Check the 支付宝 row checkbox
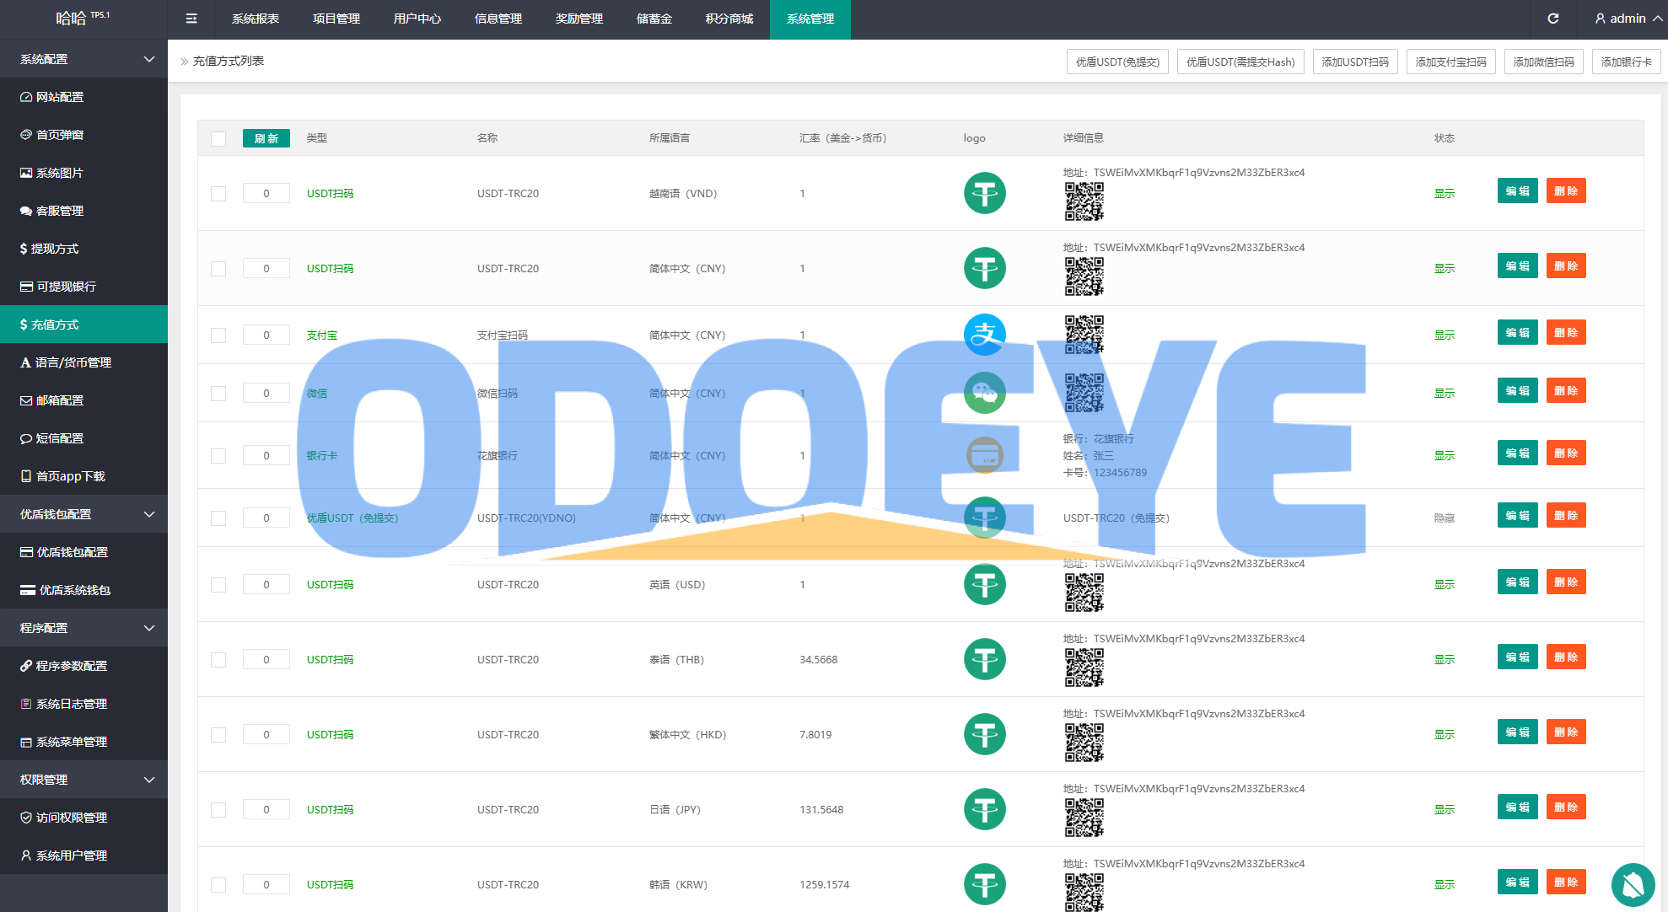1668x912 pixels. pos(218,335)
